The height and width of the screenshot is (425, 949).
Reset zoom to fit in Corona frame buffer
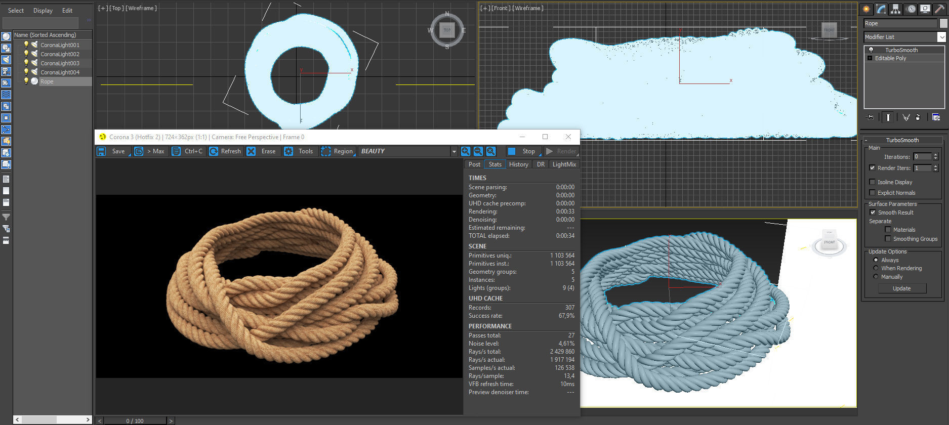click(491, 151)
